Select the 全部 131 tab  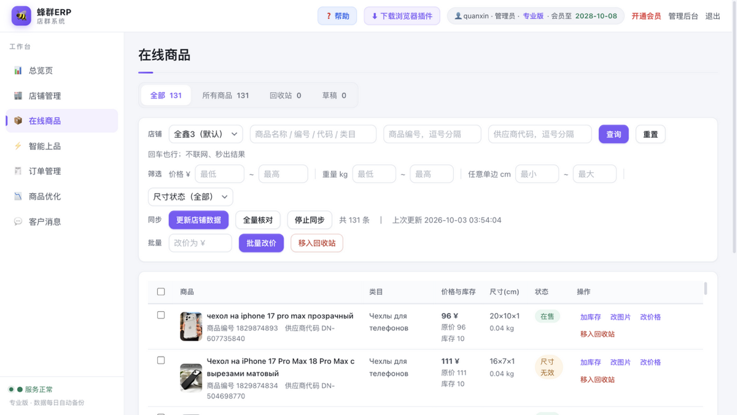click(x=166, y=95)
